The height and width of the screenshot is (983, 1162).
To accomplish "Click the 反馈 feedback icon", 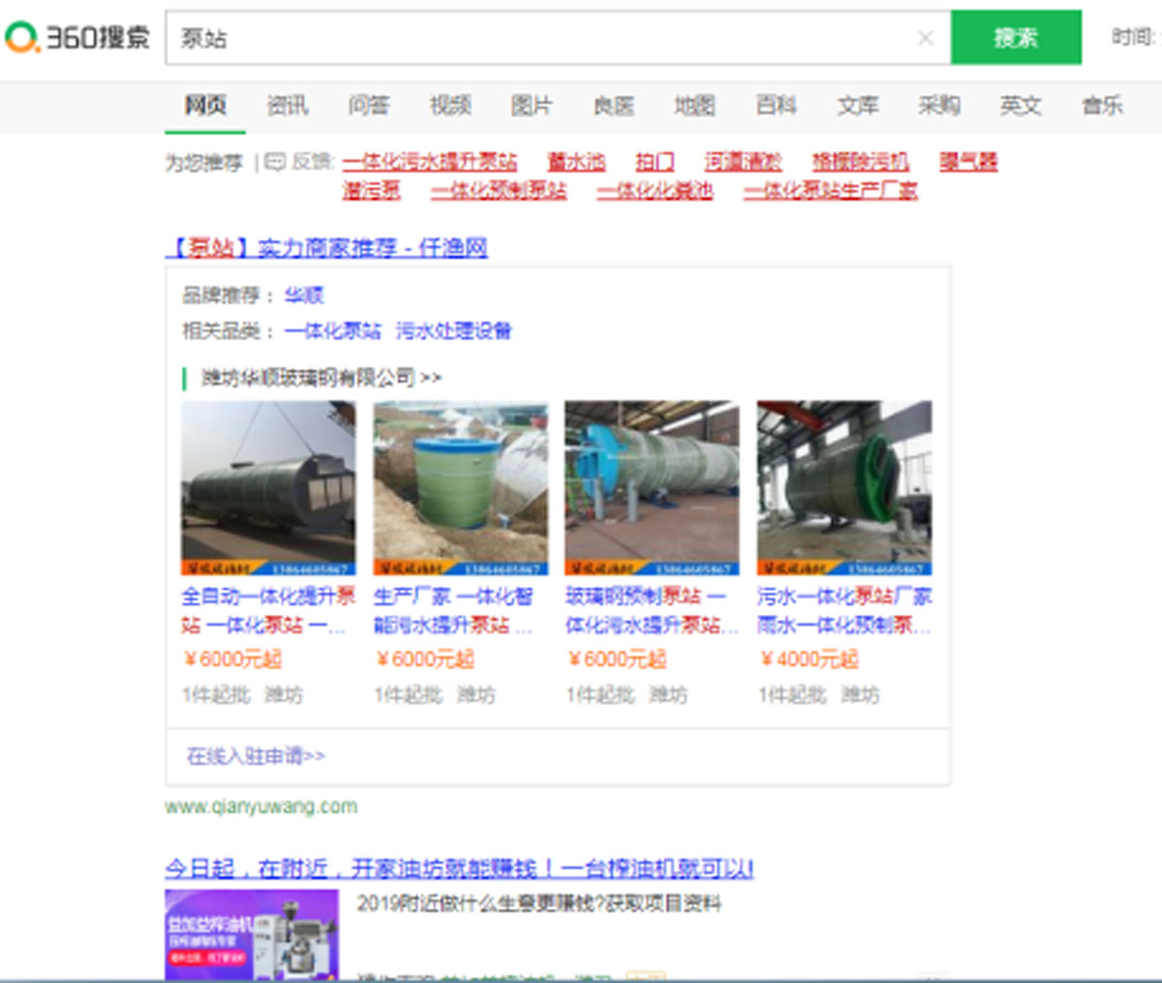I will 276,162.
